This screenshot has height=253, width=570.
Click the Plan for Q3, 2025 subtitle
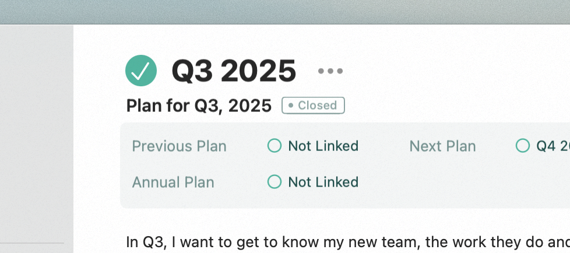(199, 106)
